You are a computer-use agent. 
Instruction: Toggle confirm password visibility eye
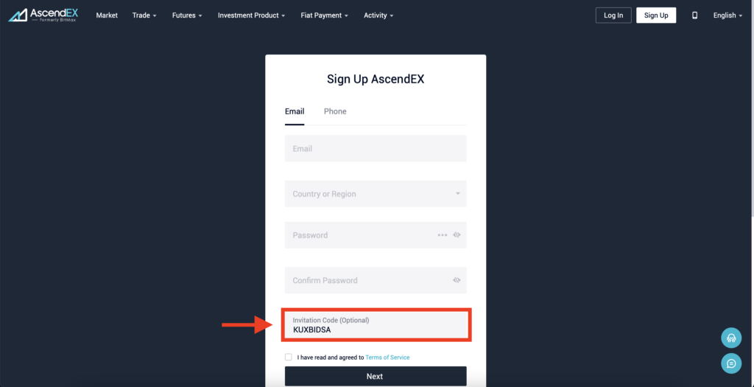457,280
